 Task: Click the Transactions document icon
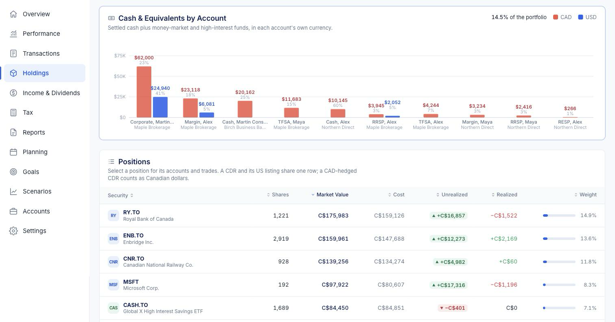pos(13,54)
